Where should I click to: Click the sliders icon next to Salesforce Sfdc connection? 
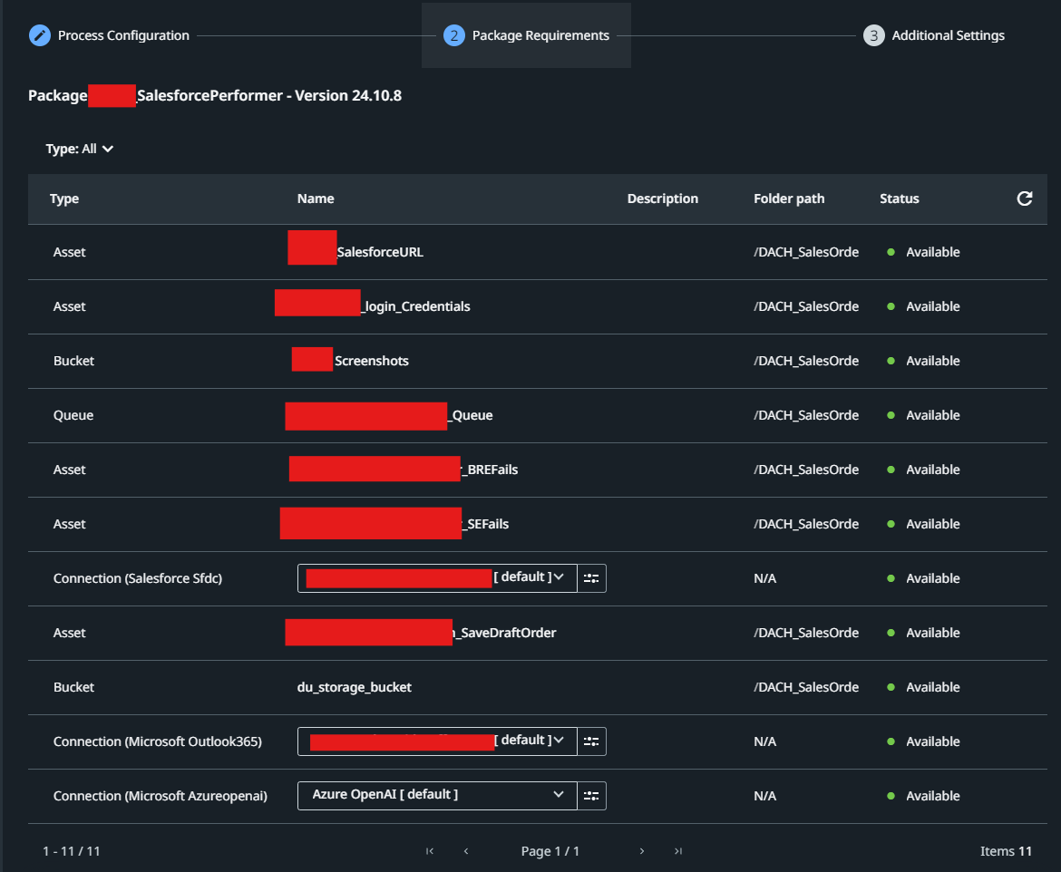pyautogui.click(x=591, y=578)
